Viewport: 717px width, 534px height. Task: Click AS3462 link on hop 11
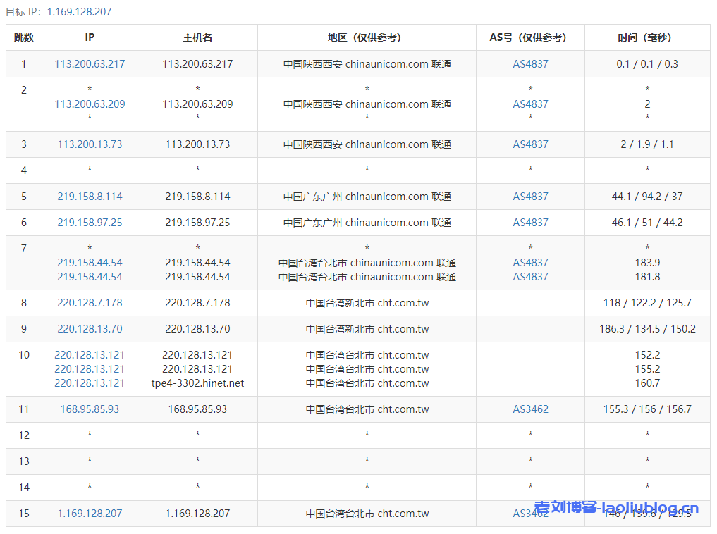pyautogui.click(x=530, y=409)
